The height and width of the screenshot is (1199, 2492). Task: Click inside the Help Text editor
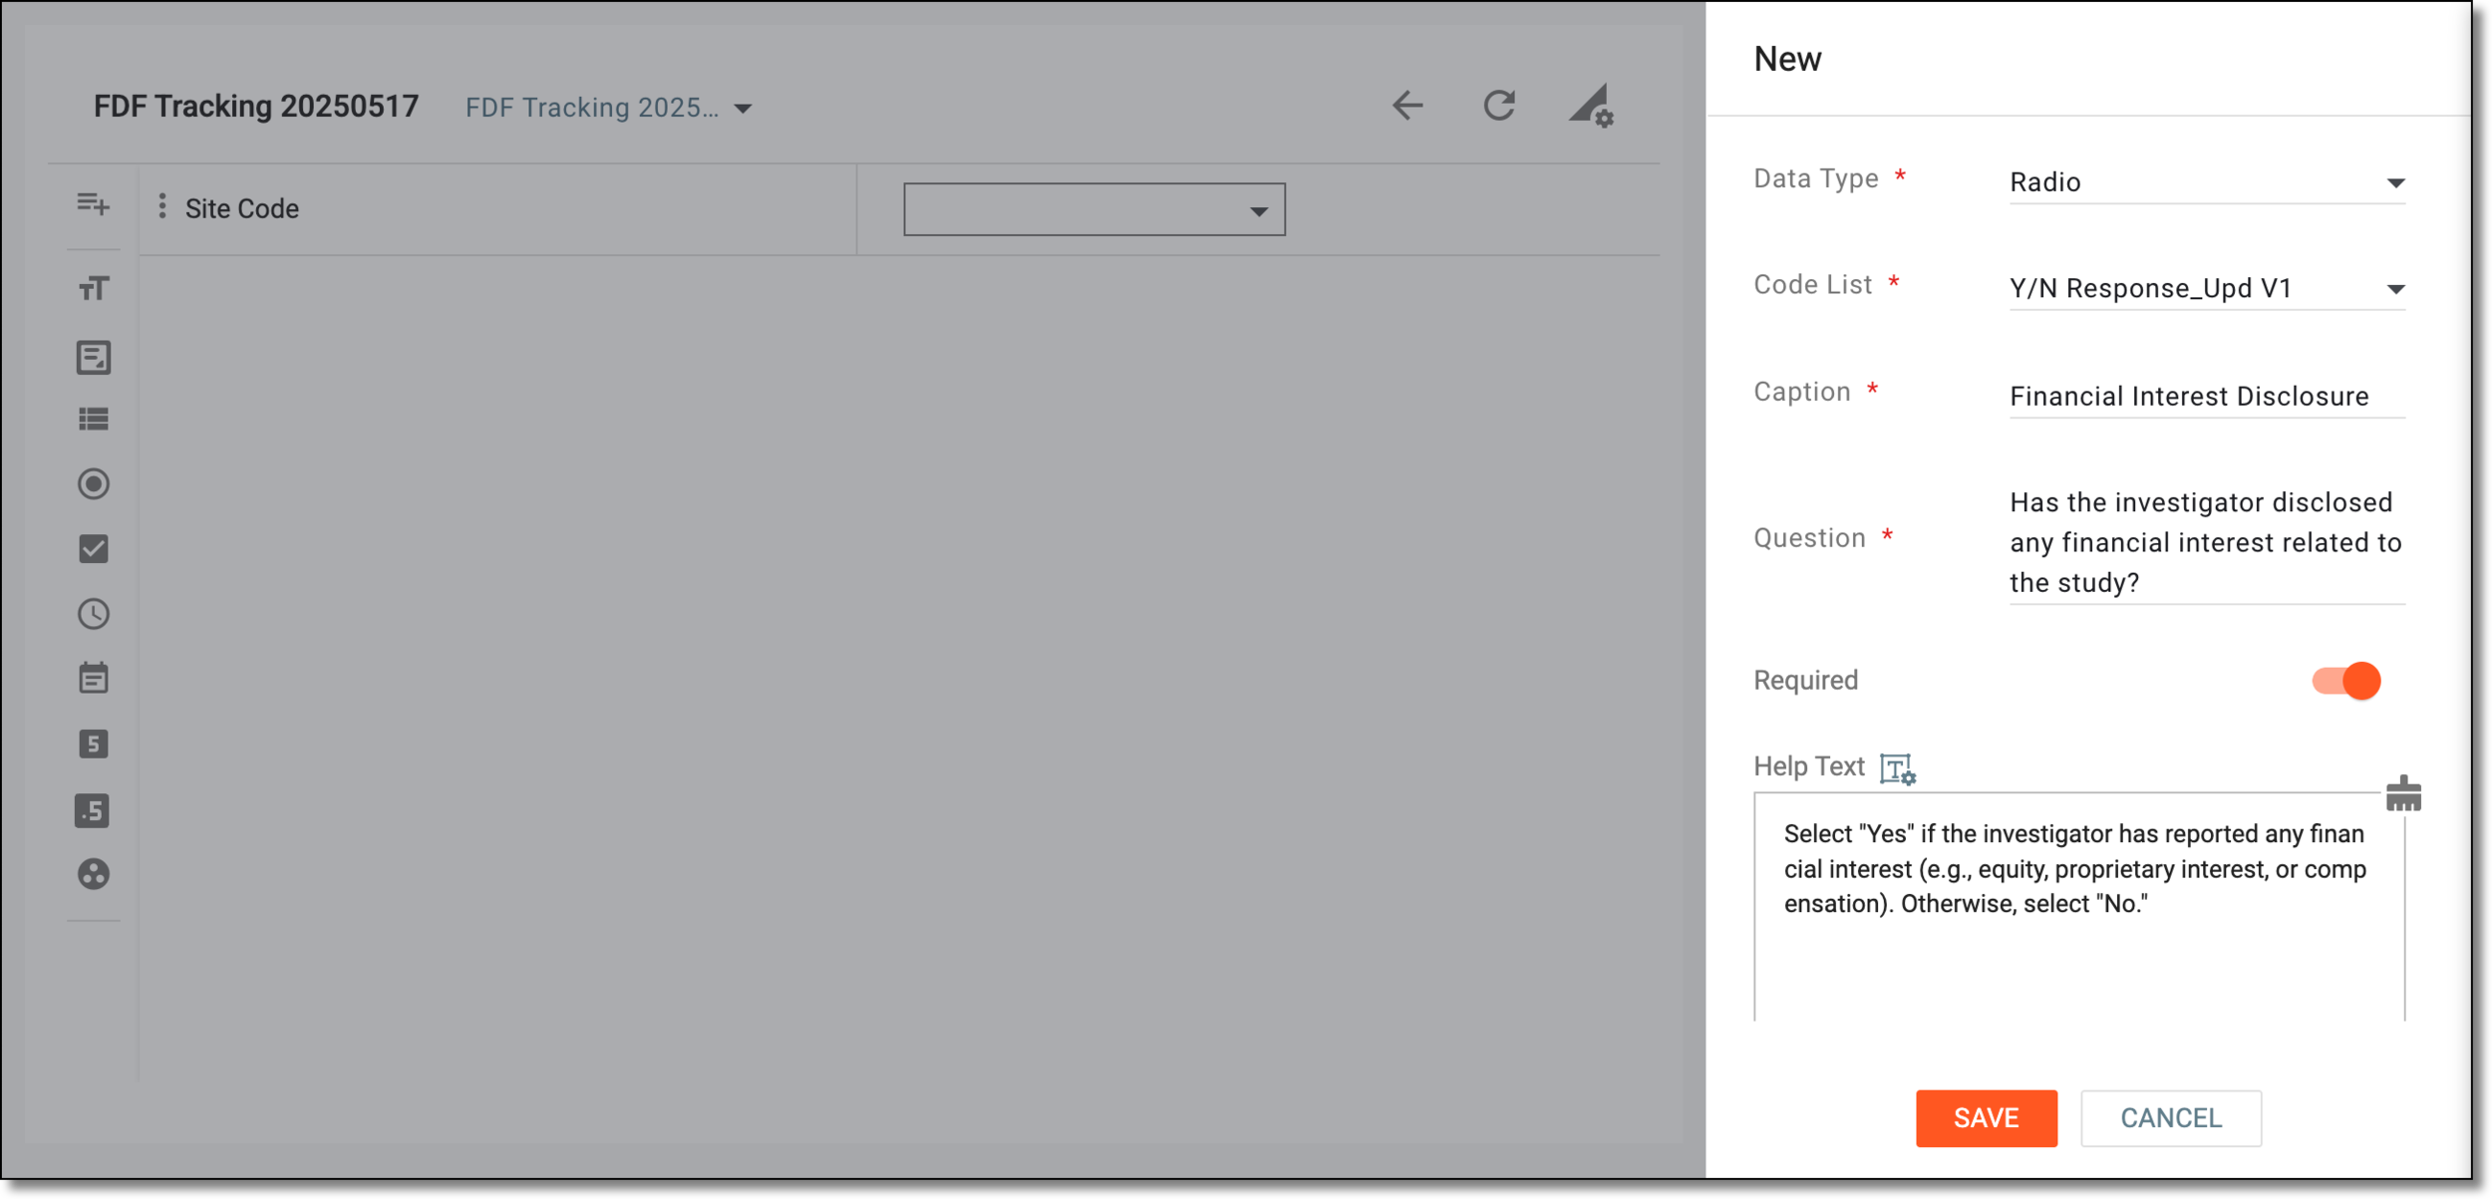click(2079, 907)
